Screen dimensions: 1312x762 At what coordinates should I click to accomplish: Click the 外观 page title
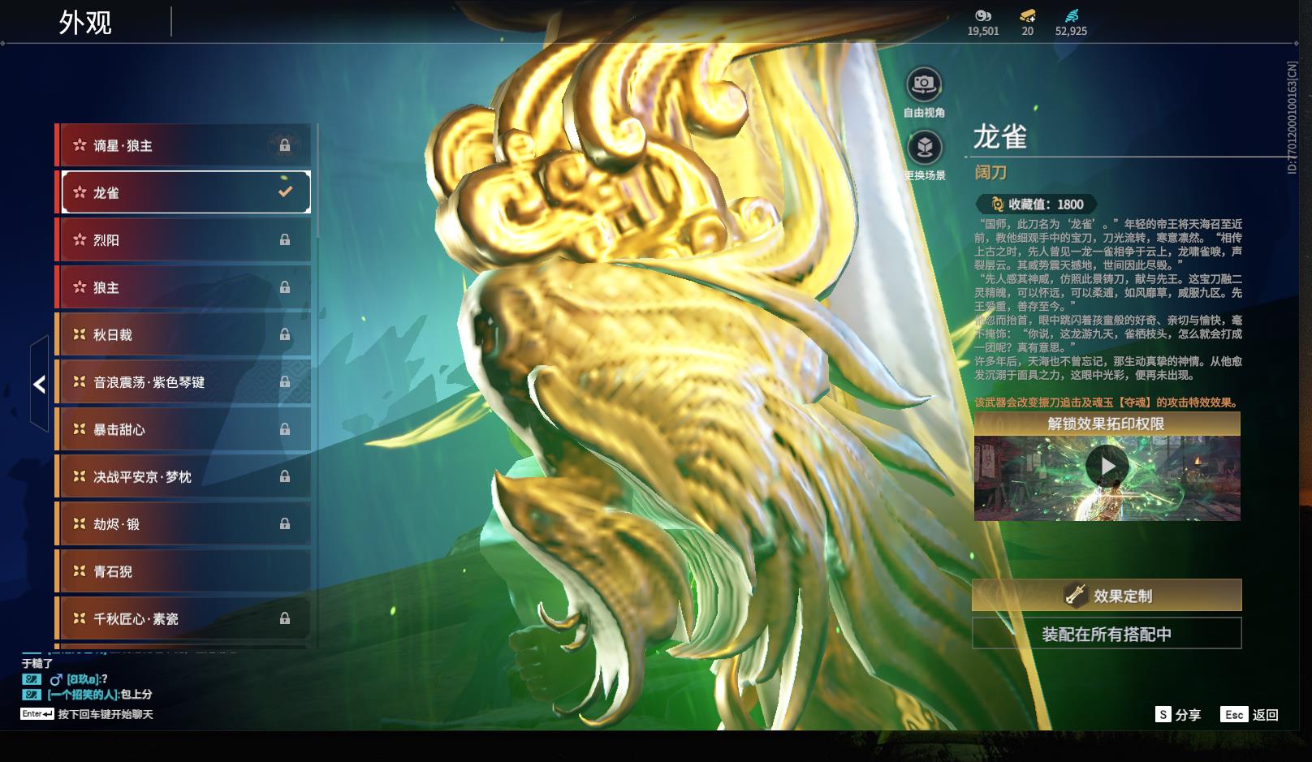tap(85, 22)
